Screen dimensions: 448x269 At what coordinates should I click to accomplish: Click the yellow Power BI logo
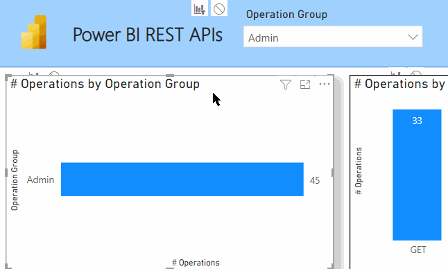[x=34, y=33]
